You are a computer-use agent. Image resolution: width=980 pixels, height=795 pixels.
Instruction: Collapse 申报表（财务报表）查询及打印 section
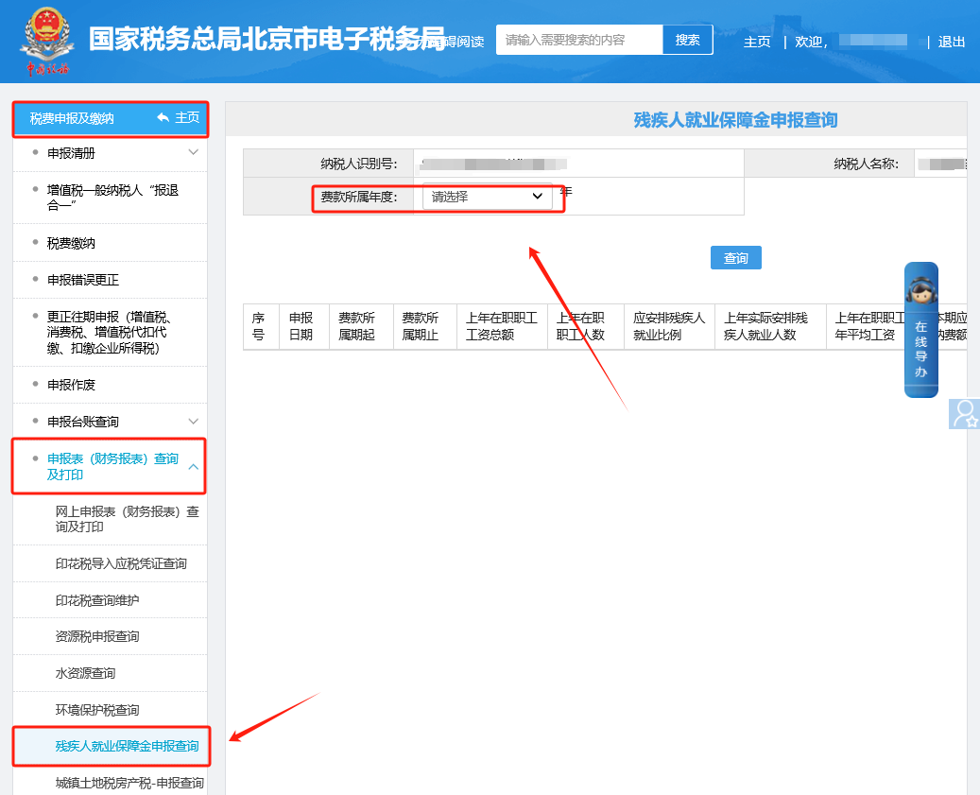(x=193, y=467)
